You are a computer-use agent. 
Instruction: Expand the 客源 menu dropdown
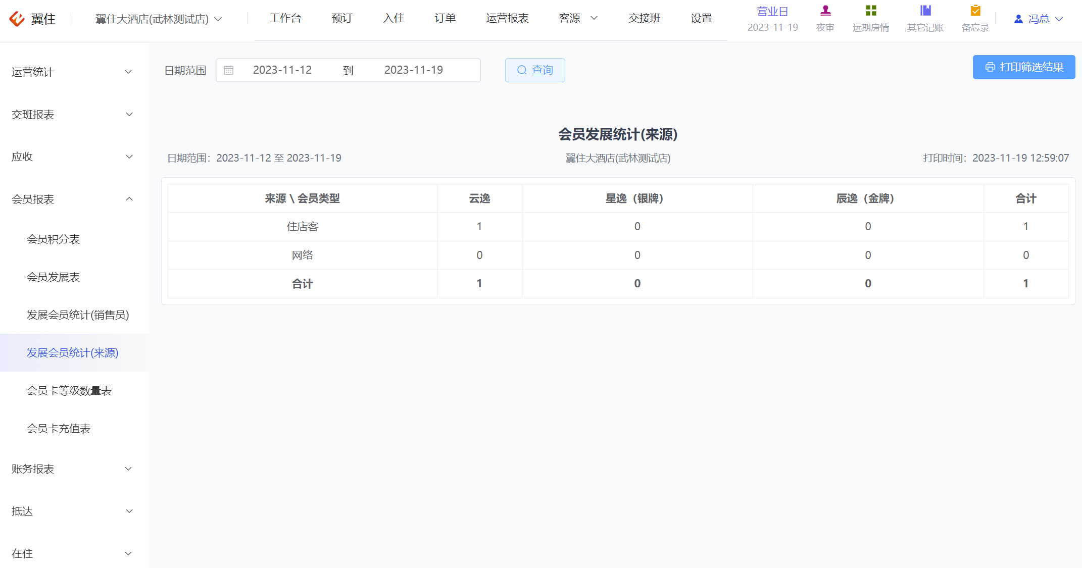tap(578, 18)
